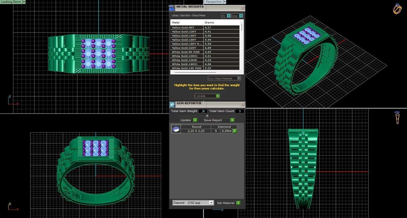The height and width of the screenshot is (218, 407).
Task: Collapse the Gem Reporter totals section arrow
Action: 207,116
